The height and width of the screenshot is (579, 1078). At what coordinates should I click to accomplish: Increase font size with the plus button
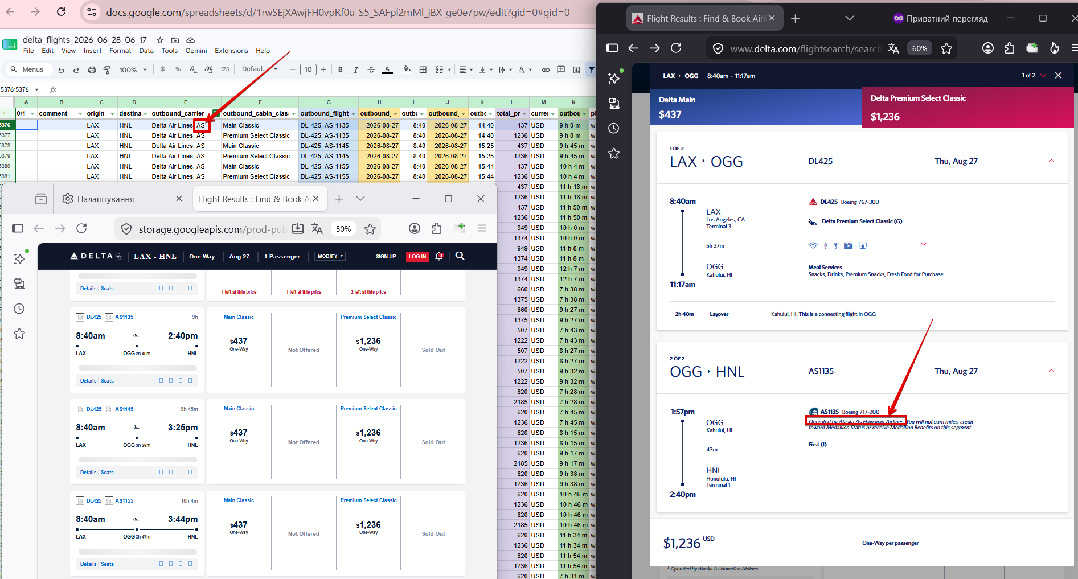[x=323, y=69]
